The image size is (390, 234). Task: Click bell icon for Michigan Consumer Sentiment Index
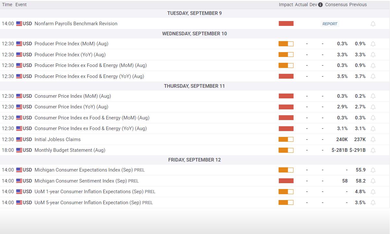coord(373,181)
